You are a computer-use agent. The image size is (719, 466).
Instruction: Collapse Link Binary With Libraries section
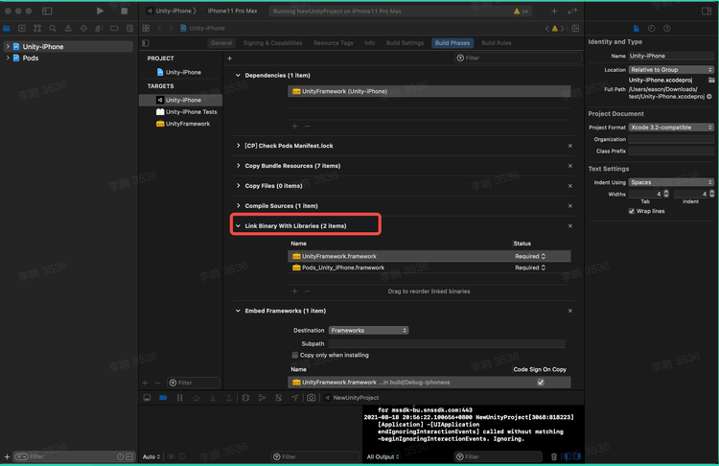(238, 226)
